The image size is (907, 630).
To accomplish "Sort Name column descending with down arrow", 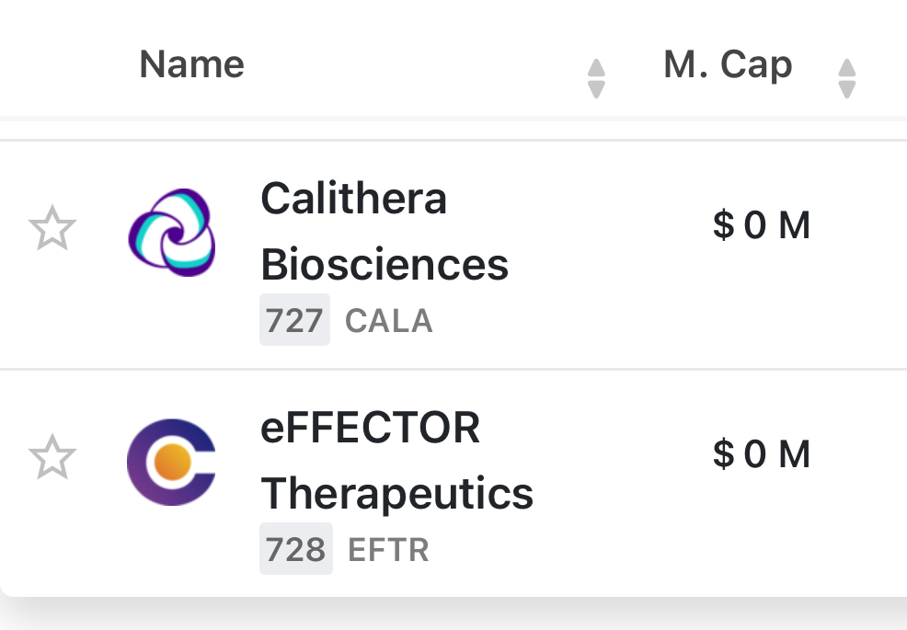I will pyautogui.click(x=596, y=89).
